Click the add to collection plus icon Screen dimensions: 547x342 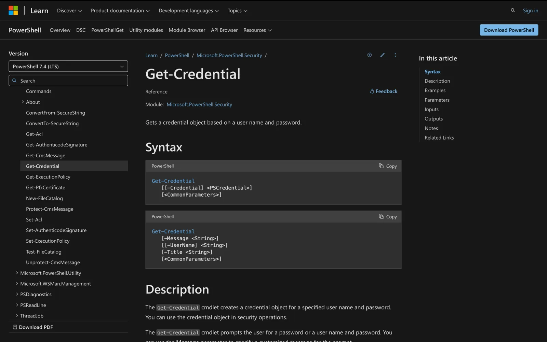(370, 55)
